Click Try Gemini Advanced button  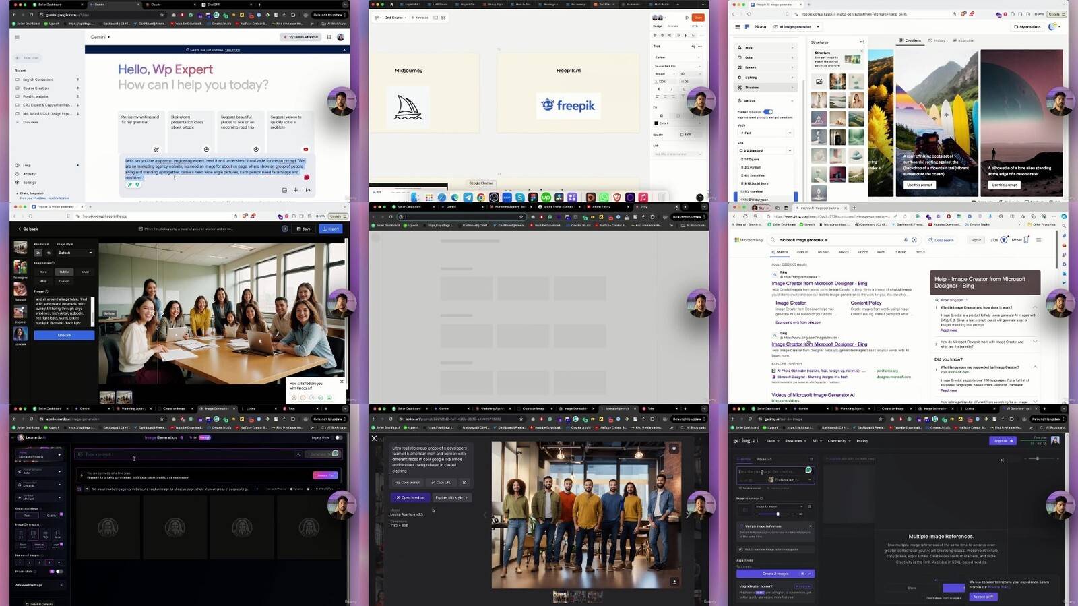(300, 37)
